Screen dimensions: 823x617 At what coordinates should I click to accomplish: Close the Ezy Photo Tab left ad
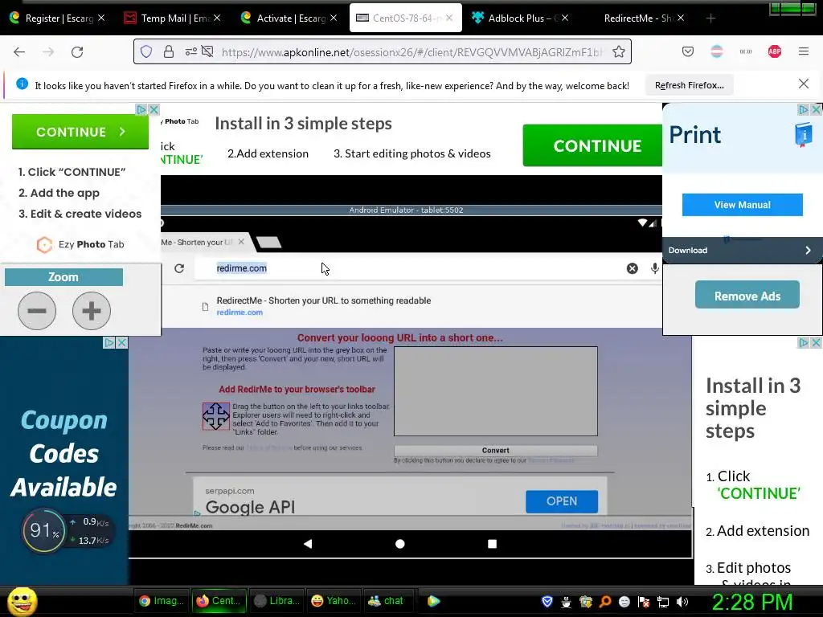point(154,109)
